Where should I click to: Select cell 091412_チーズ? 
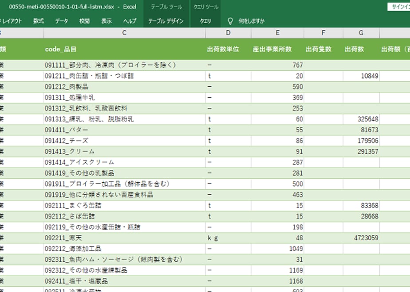(124, 141)
